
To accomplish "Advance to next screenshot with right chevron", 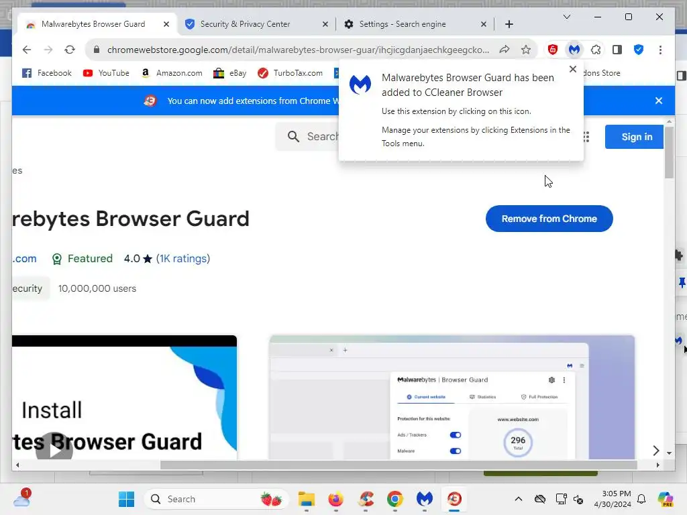I will coord(655,450).
